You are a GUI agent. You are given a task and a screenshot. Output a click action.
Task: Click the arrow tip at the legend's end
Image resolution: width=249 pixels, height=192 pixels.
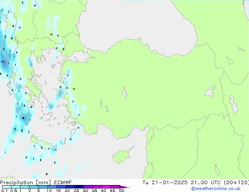tap(127, 187)
